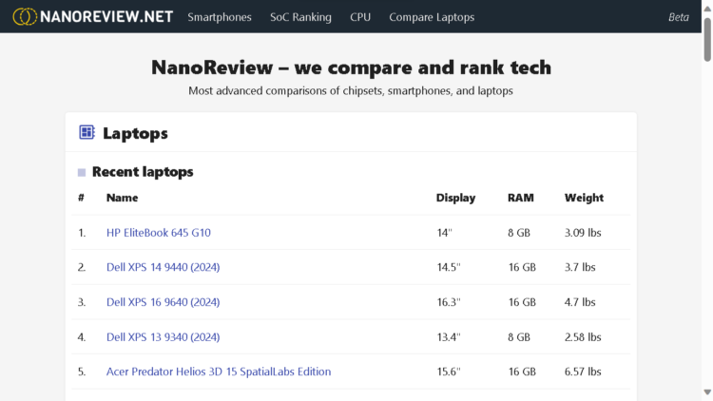Click the 6.57 lbs weight value
This screenshot has height=401, width=713.
(583, 372)
